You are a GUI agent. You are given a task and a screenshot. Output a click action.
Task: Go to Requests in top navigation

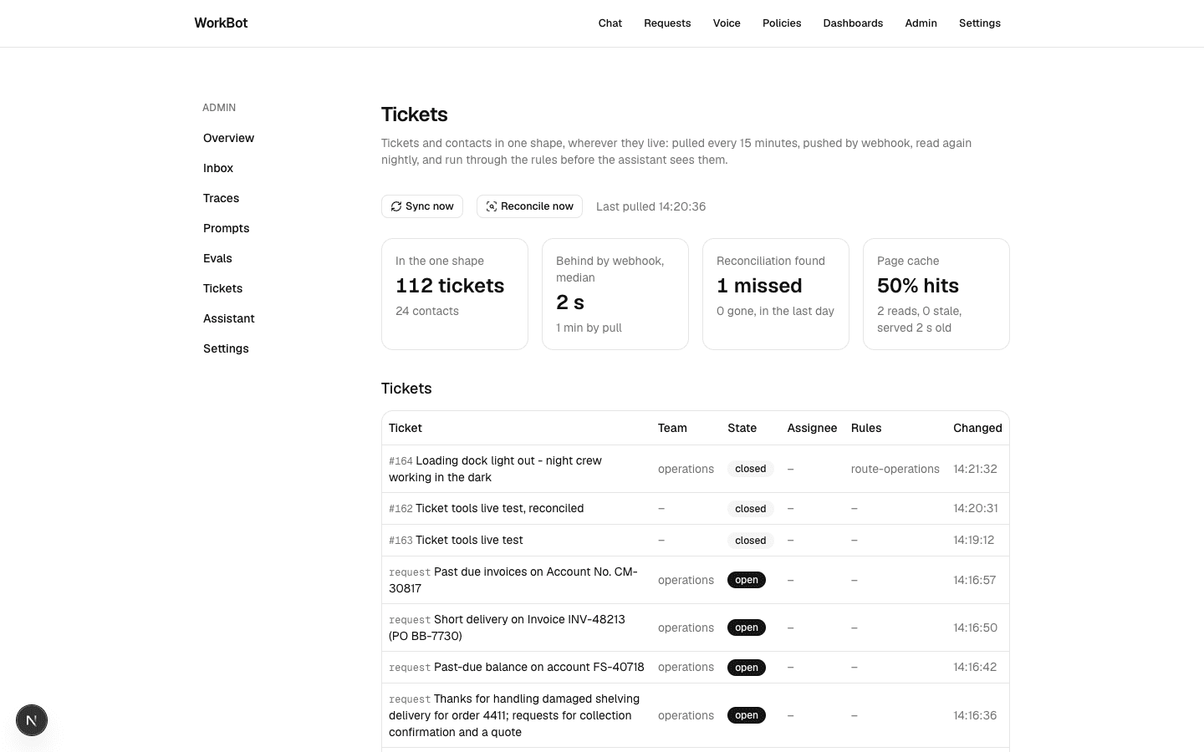(667, 23)
